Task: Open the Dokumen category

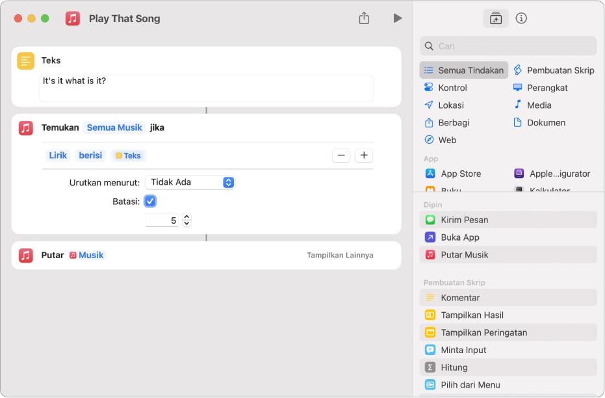Action: (539, 122)
